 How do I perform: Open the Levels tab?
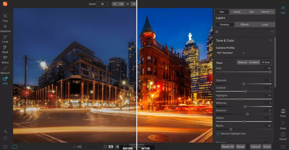pos(237,12)
